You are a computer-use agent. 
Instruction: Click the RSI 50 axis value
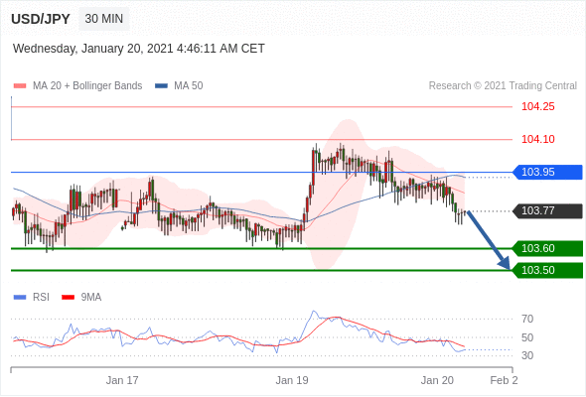[527, 337]
